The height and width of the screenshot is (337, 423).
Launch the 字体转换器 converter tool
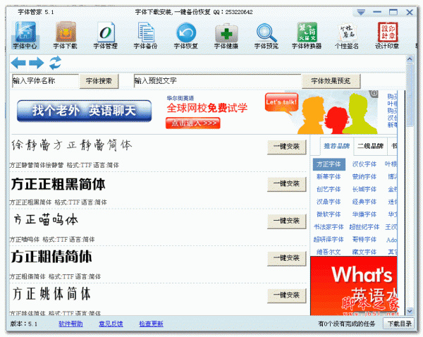pyautogui.click(x=307, y=36)
